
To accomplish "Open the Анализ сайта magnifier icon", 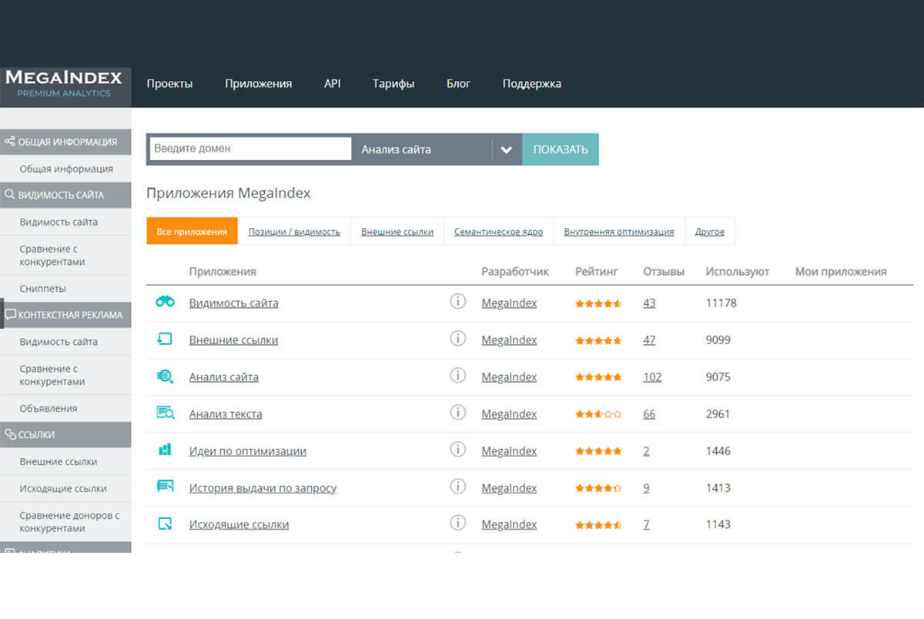I will [165, 376].
